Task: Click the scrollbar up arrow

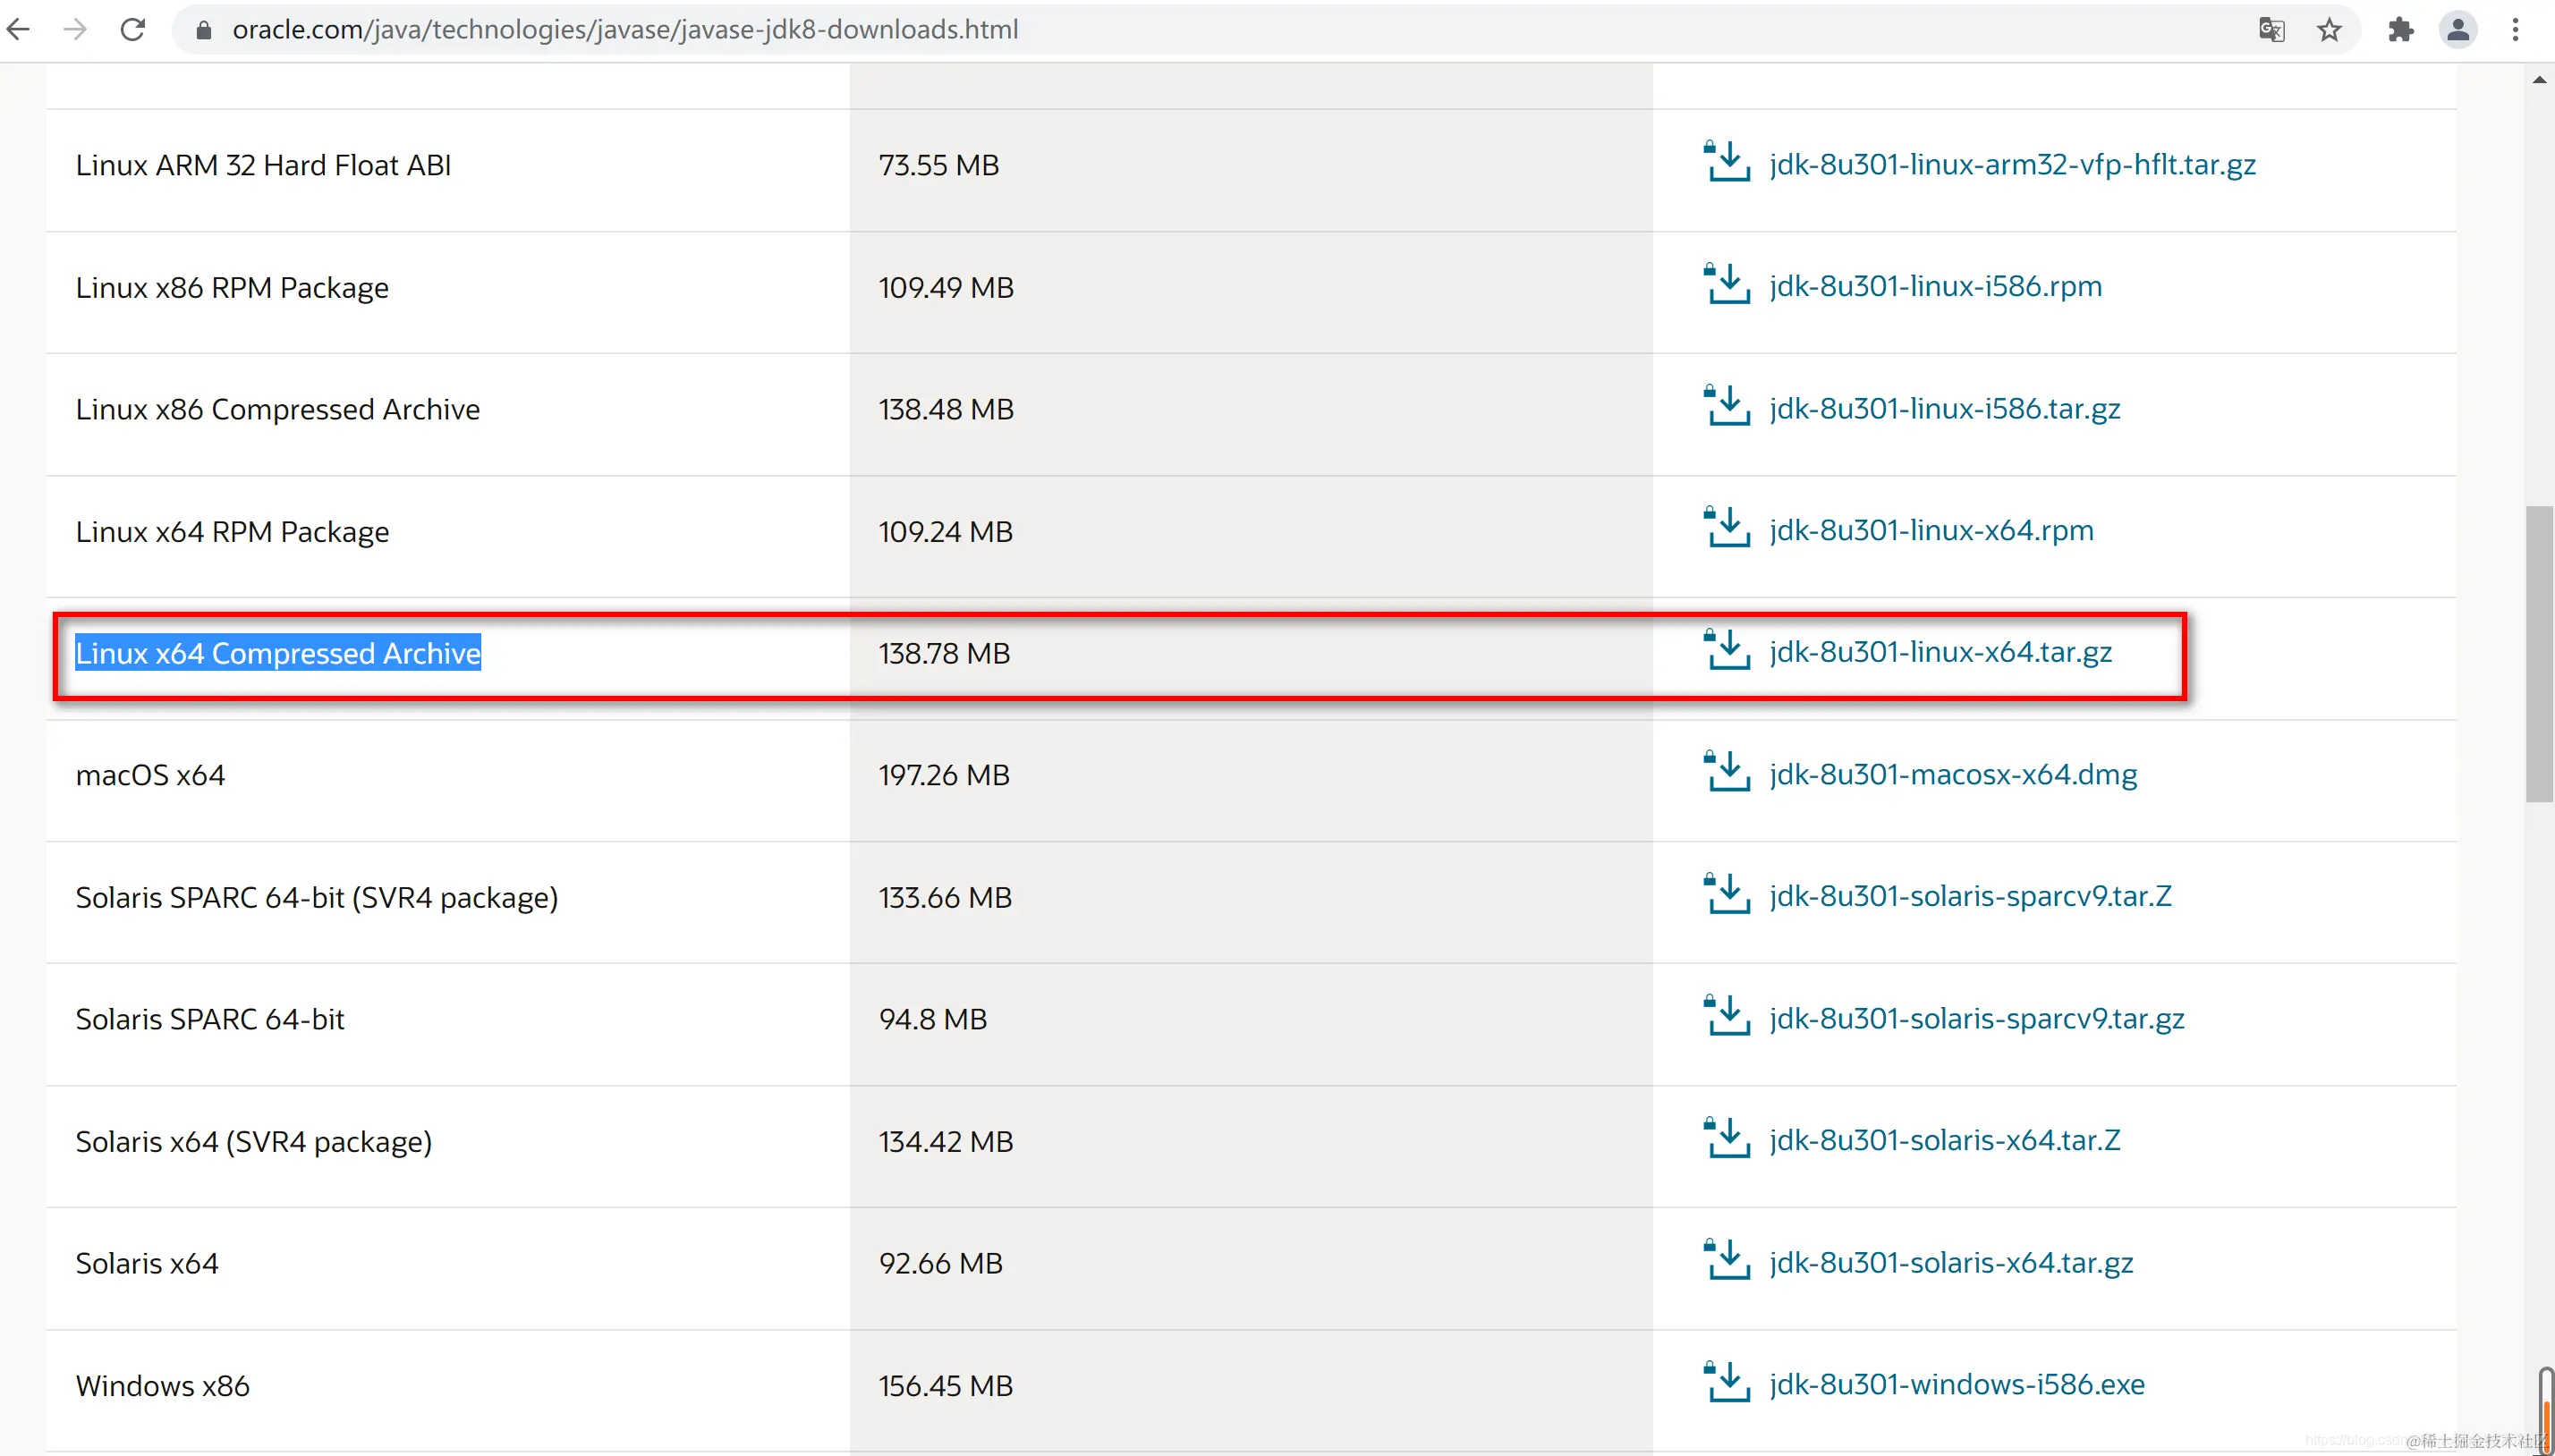Action: point(2539,79)
